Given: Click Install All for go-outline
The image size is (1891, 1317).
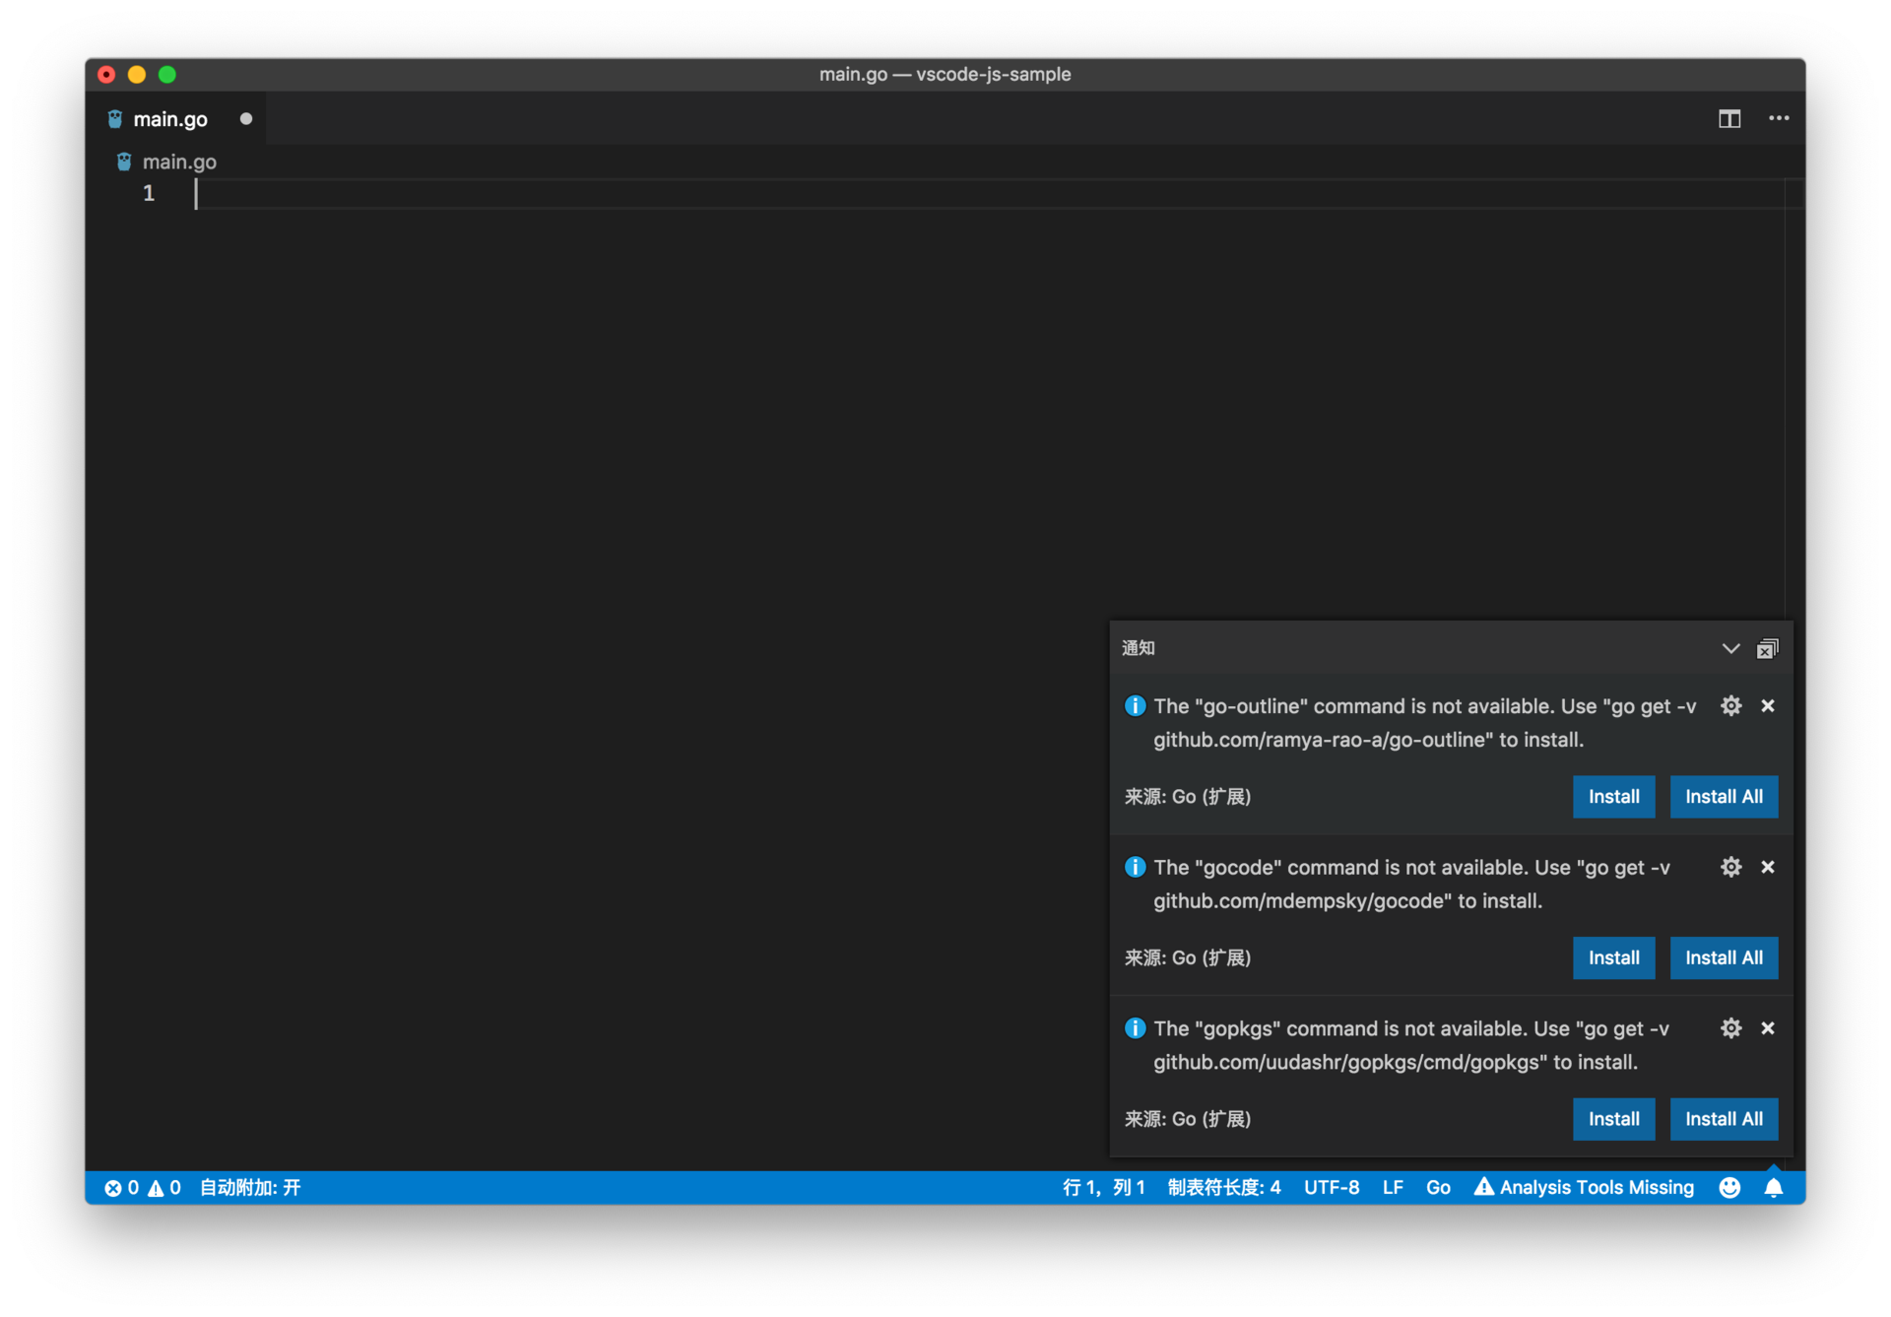Looking at the screenshot, I should point(1724,797).
